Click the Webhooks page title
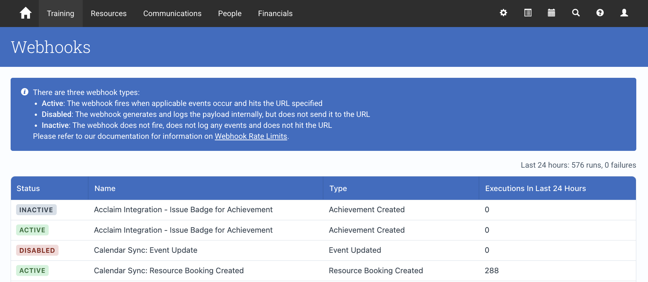 (51, 47)
